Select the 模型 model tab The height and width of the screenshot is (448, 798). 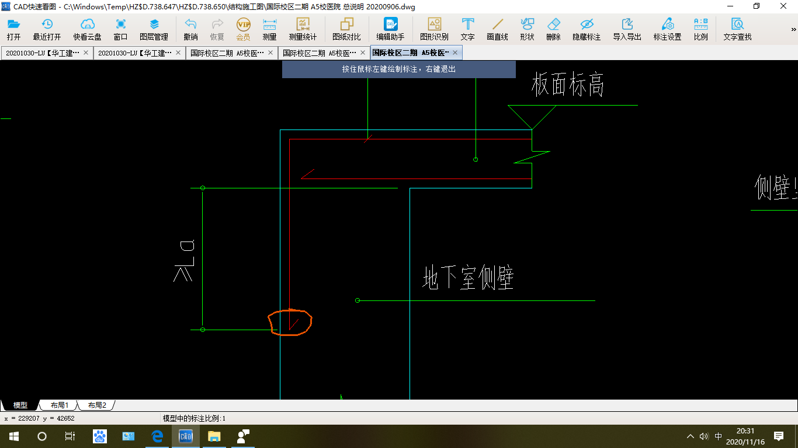coord(20,405)
